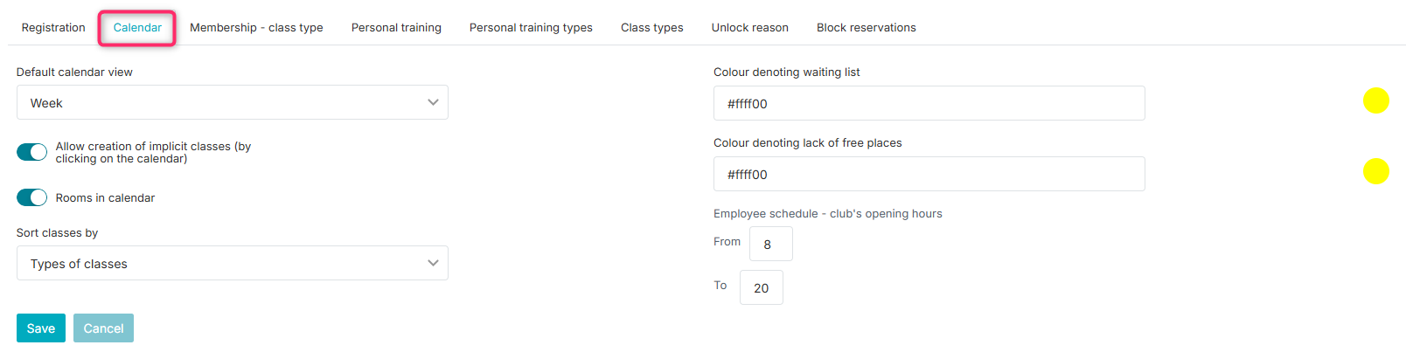Open the Block reservations tab

coord(867,28)
